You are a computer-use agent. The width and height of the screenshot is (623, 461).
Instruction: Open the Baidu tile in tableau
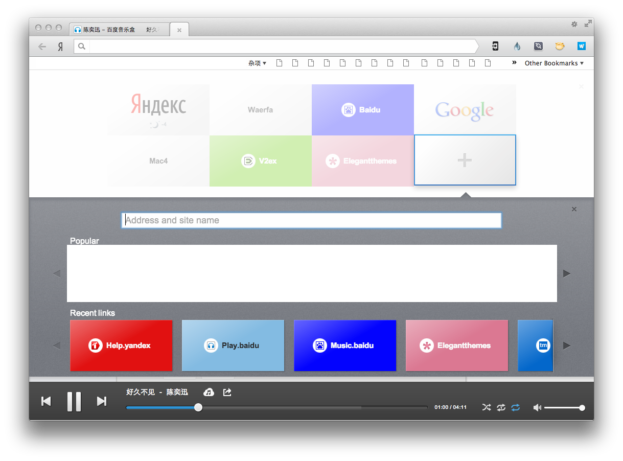[x=362, y=110]
